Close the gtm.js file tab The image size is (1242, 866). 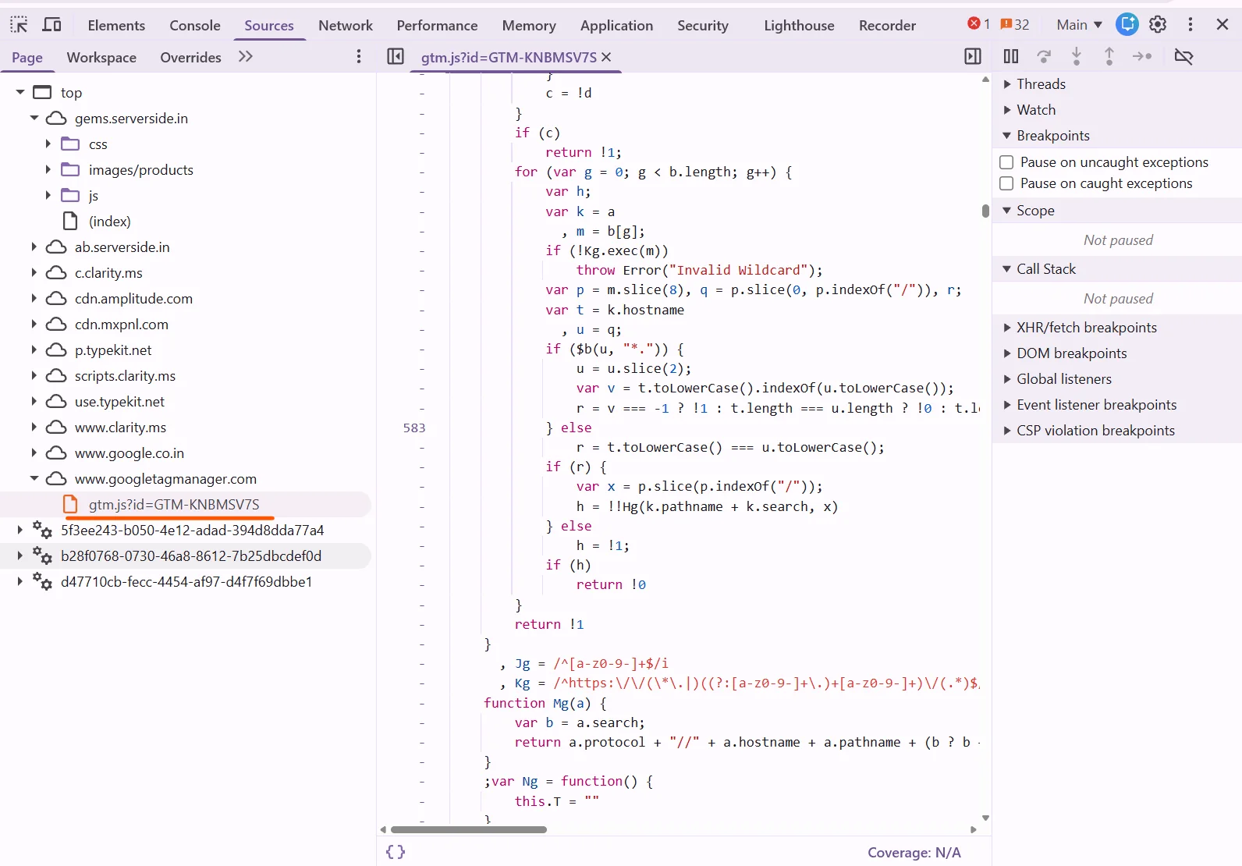[606, 57]
